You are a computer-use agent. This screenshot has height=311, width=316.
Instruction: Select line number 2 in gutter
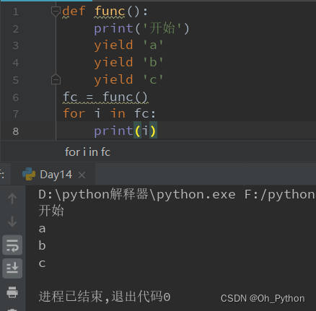(x=16, y=29)
